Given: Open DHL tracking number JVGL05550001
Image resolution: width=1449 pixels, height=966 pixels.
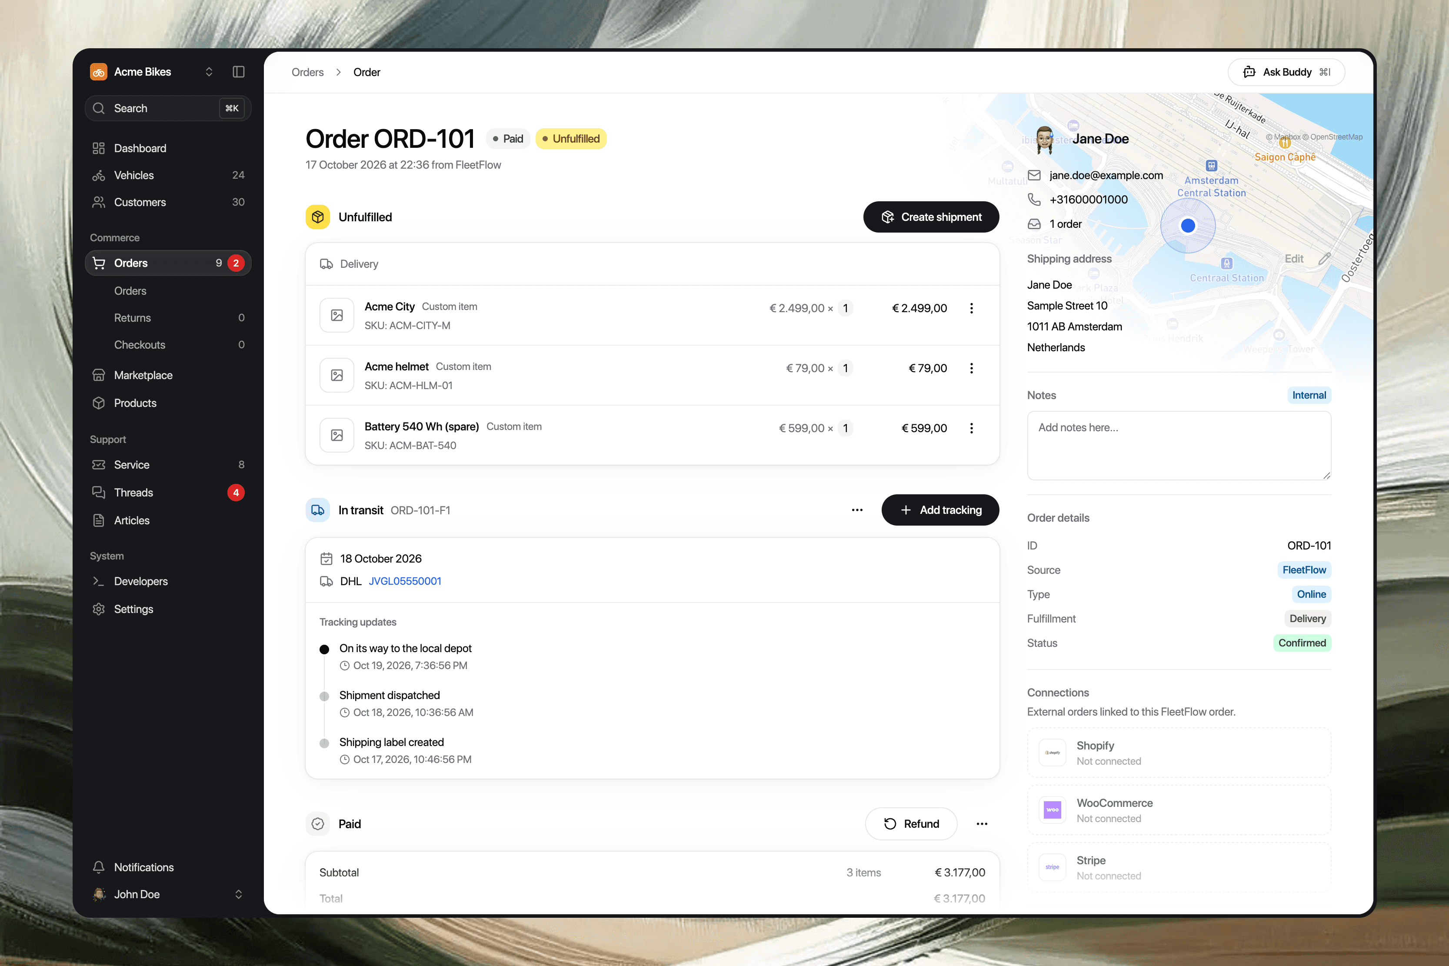Looking at the screenshot, I should [x=405, y=581].
